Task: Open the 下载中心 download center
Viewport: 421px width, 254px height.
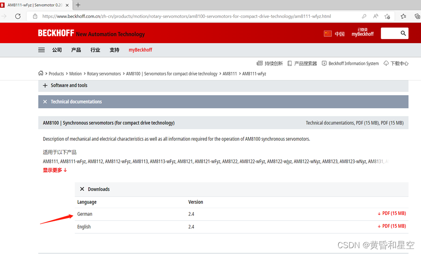Action: pos(396,63)
